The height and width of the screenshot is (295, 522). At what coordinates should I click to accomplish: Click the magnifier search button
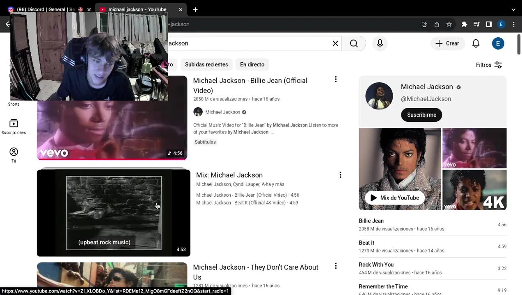pyautogui.click(x=354, y=43)
